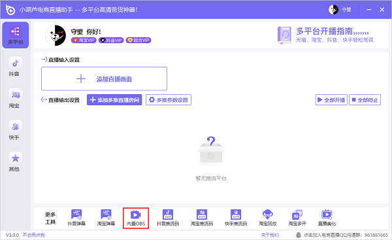
Task: Close the application window
Action: pyautogui.click(x=382, y=10)
